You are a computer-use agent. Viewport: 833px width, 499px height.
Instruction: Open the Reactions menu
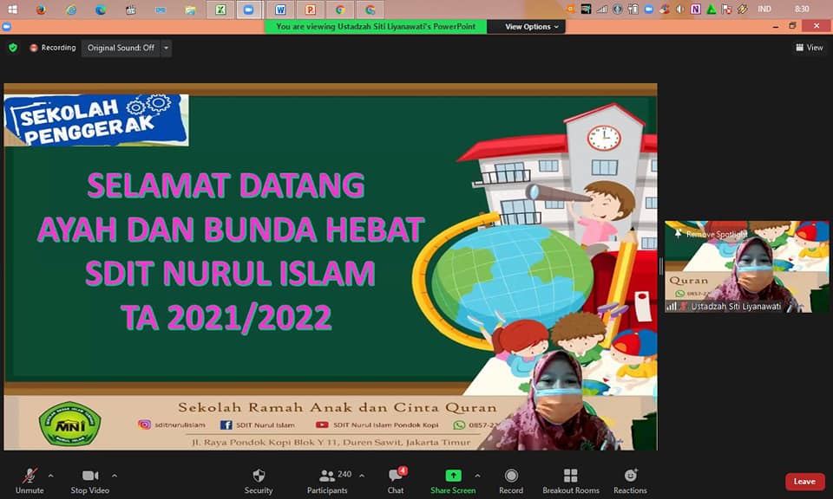(630, 480)
